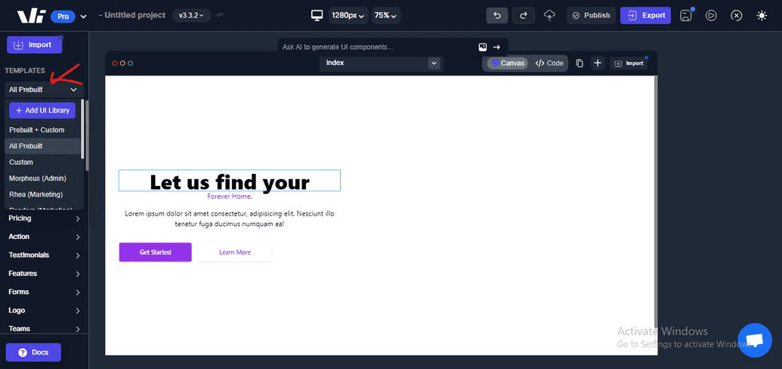The height and width of the screenshot is (369, 782).
Task: Click the Add UI Library button
Action: (x=42, y=110)
